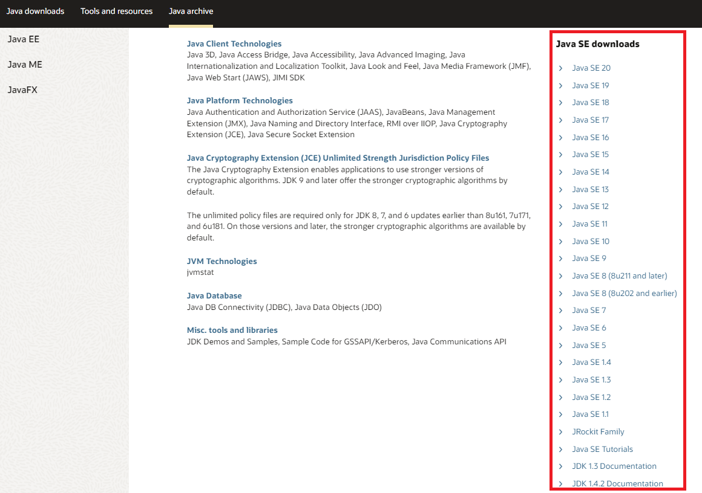
Task: Click Java SE 19 download link
Action: tap(591, 85)
